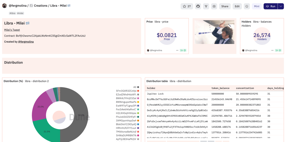Open the Milei's Tweet link
This screenshot has height=142, width=286.
(x=12, y=30)
